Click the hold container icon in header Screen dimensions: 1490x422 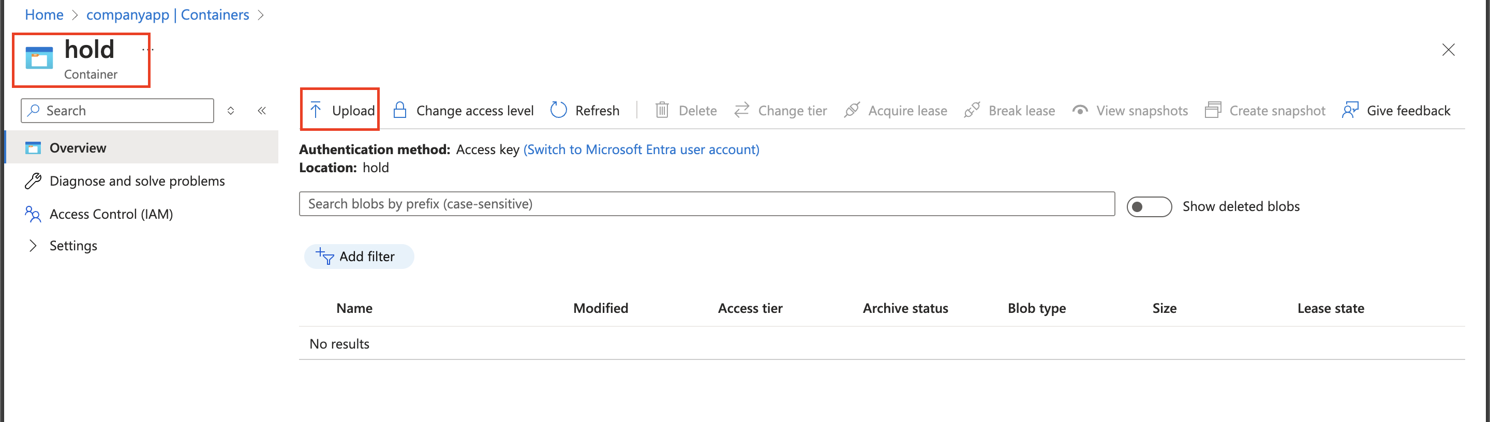coord(39,57)
